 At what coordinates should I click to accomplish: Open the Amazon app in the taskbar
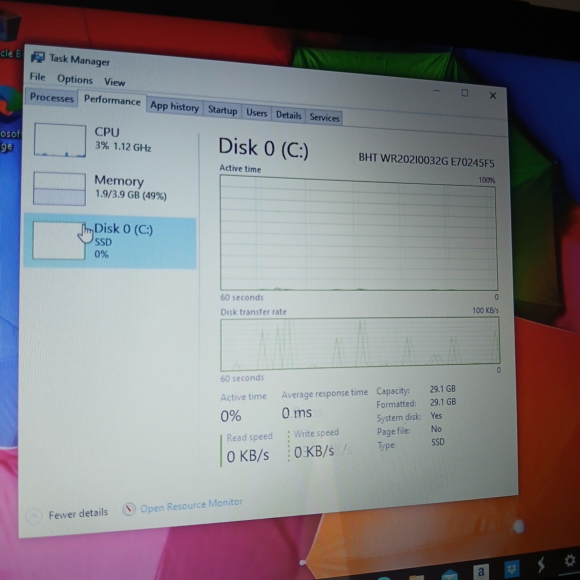click(x=481, y=571)
